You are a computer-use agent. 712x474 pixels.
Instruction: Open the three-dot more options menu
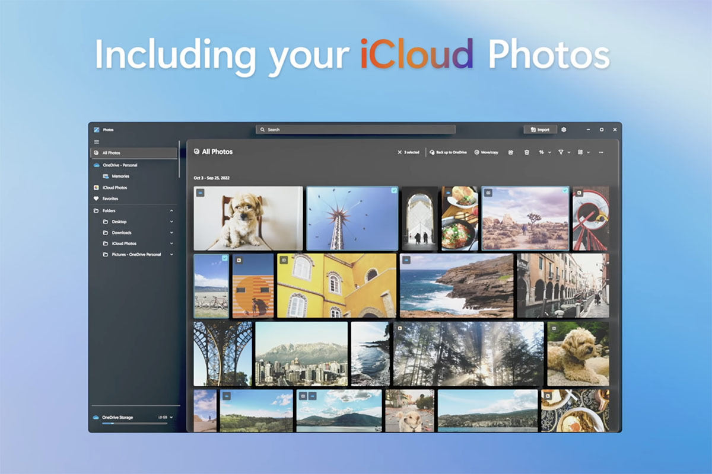click(x=601, y=152)
